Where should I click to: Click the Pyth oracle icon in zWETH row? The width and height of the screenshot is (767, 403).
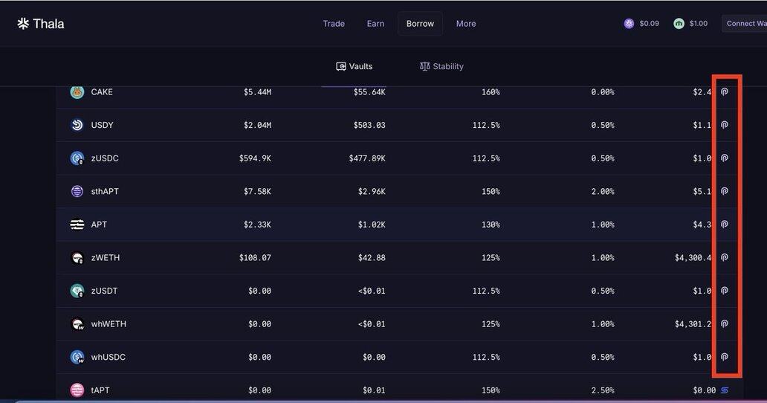[x=725, y=258]
